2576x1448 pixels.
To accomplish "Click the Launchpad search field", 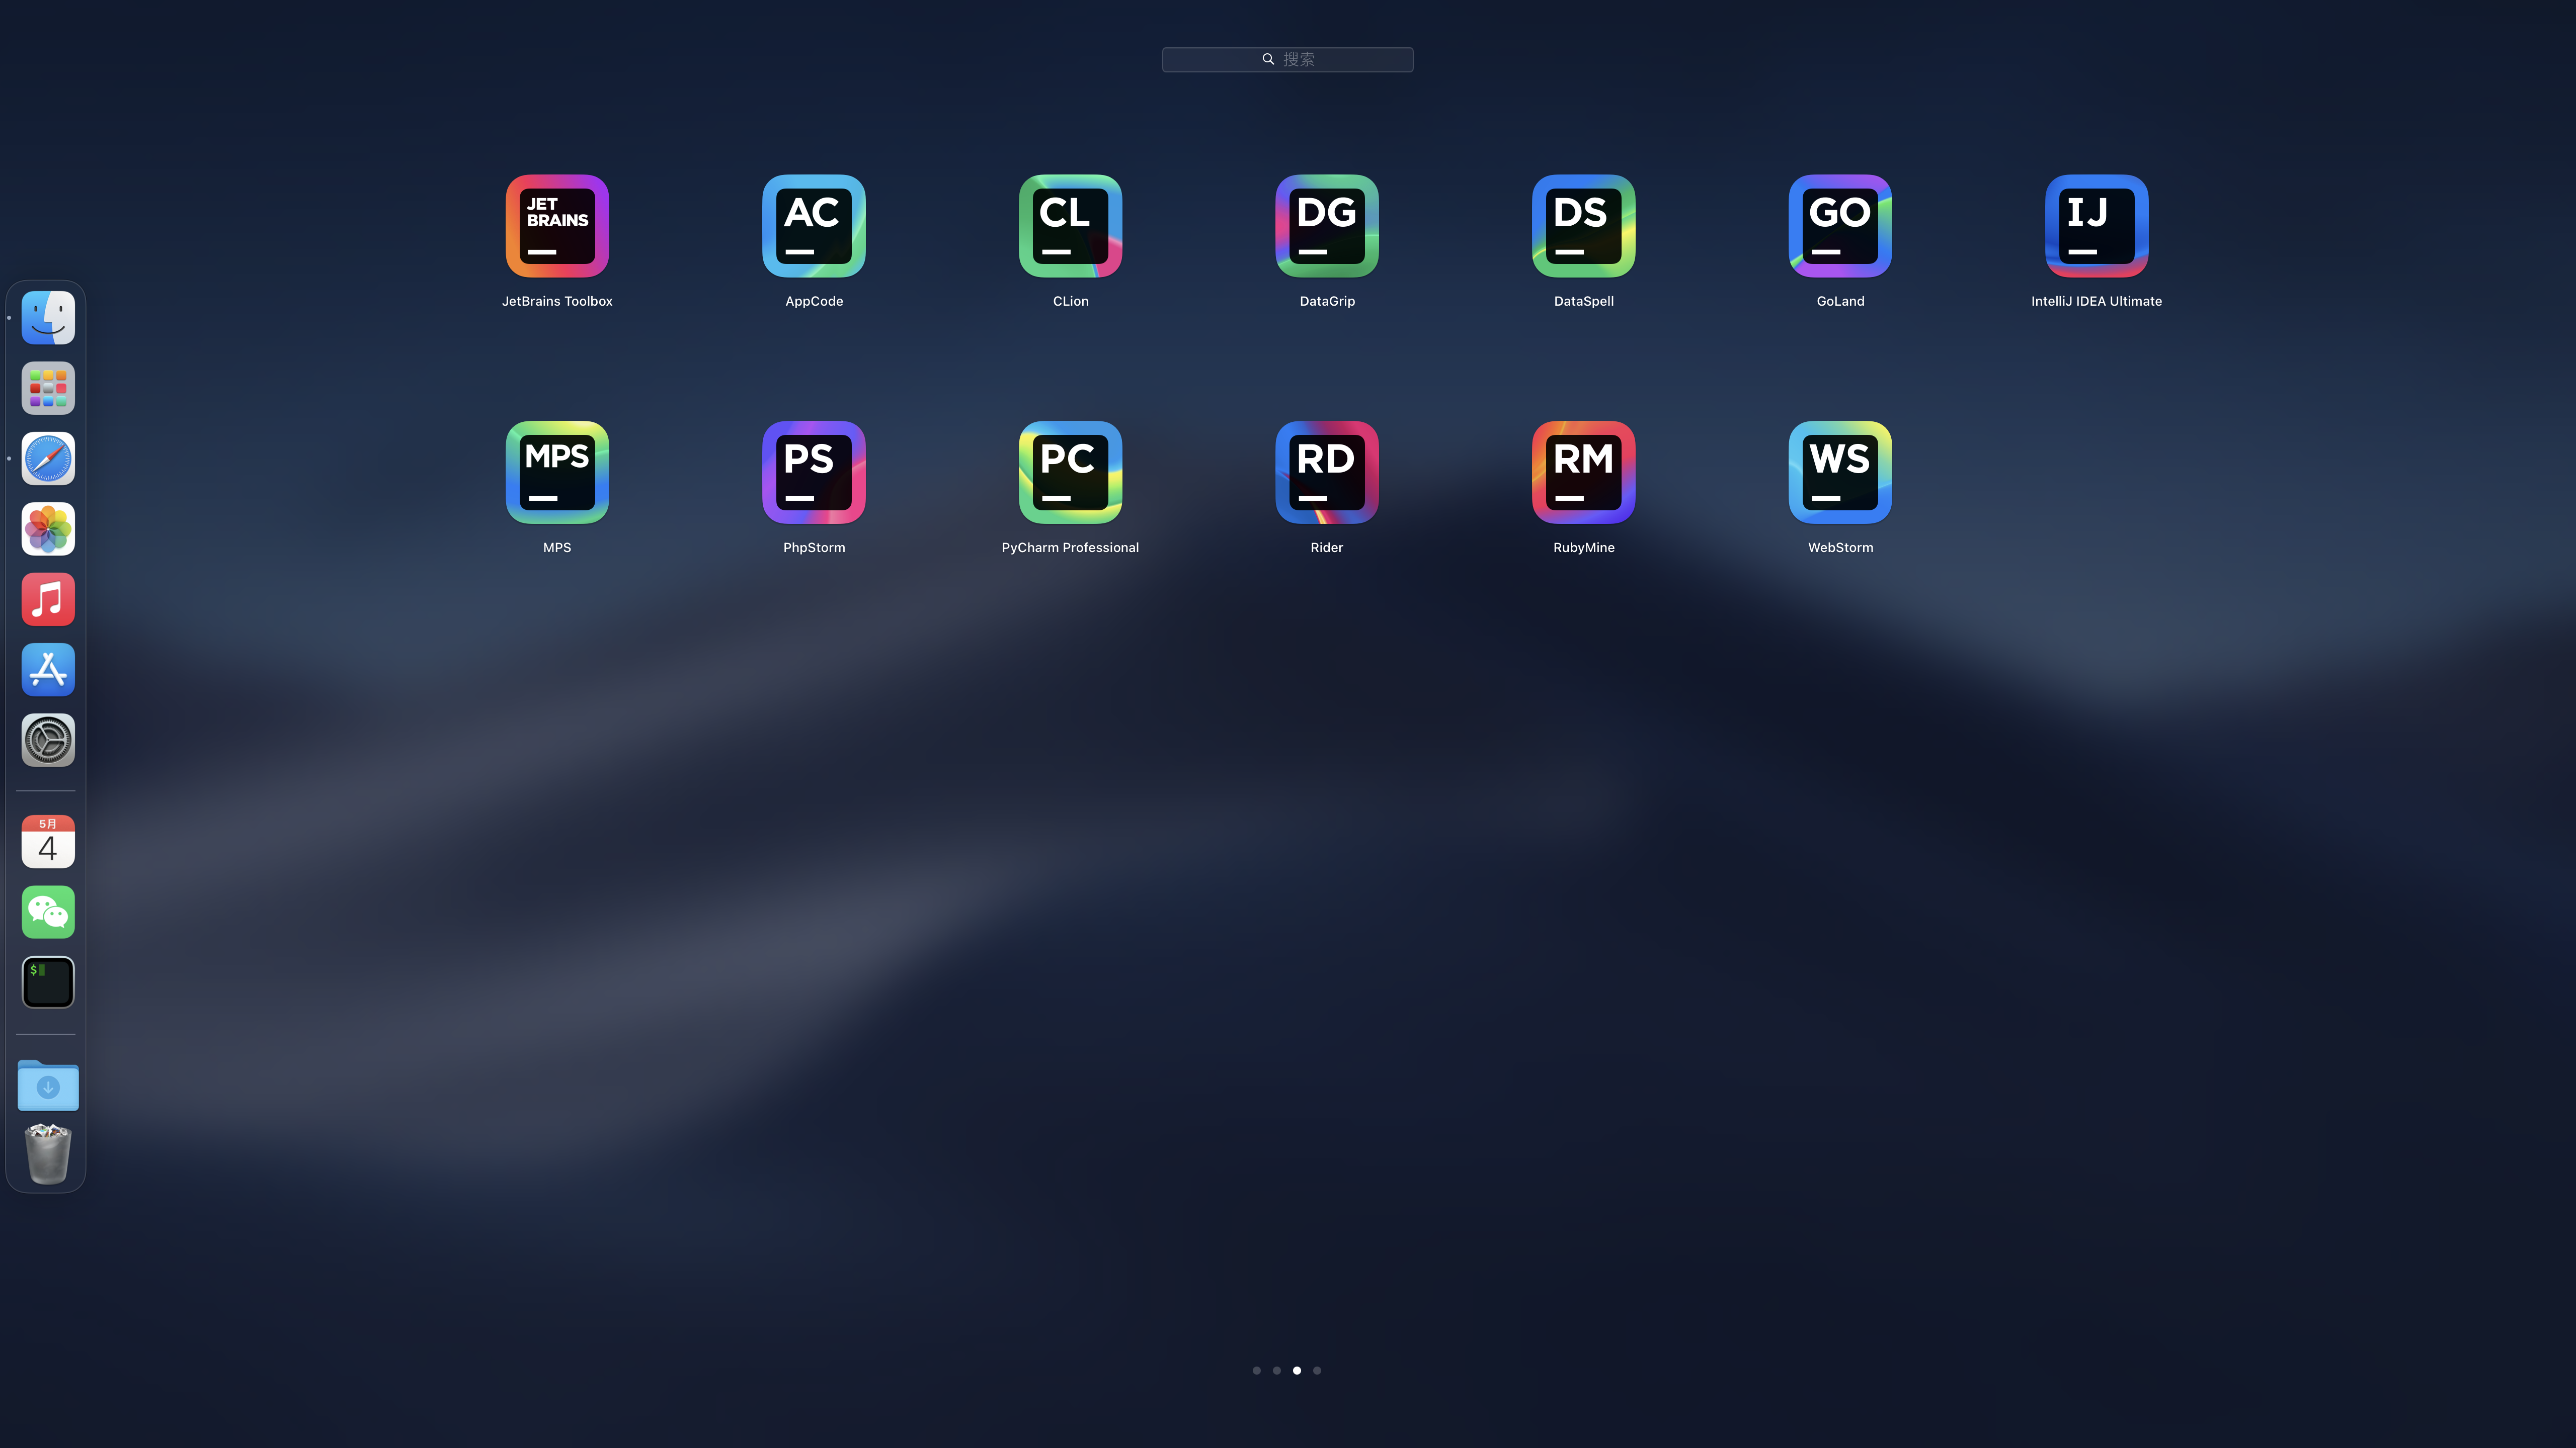I will 1287,59.
